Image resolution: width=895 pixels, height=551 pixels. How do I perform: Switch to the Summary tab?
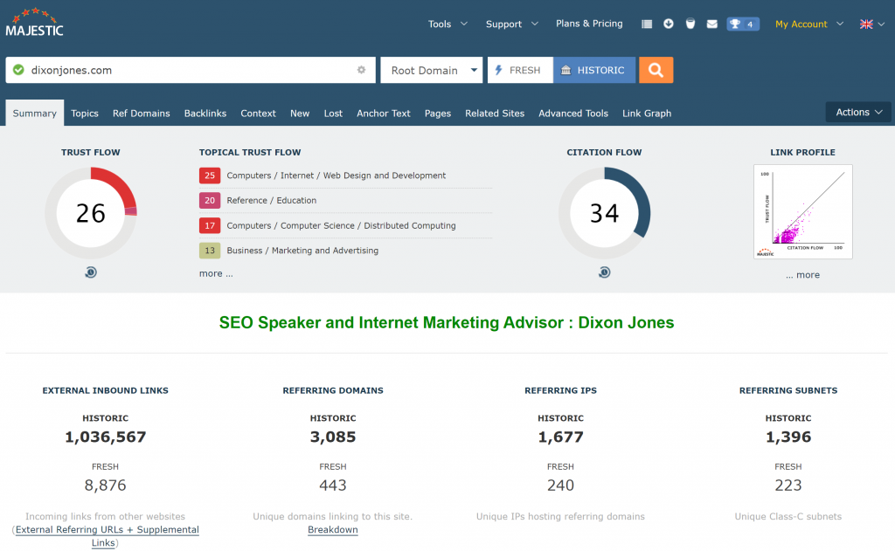(x=35, y=113)
